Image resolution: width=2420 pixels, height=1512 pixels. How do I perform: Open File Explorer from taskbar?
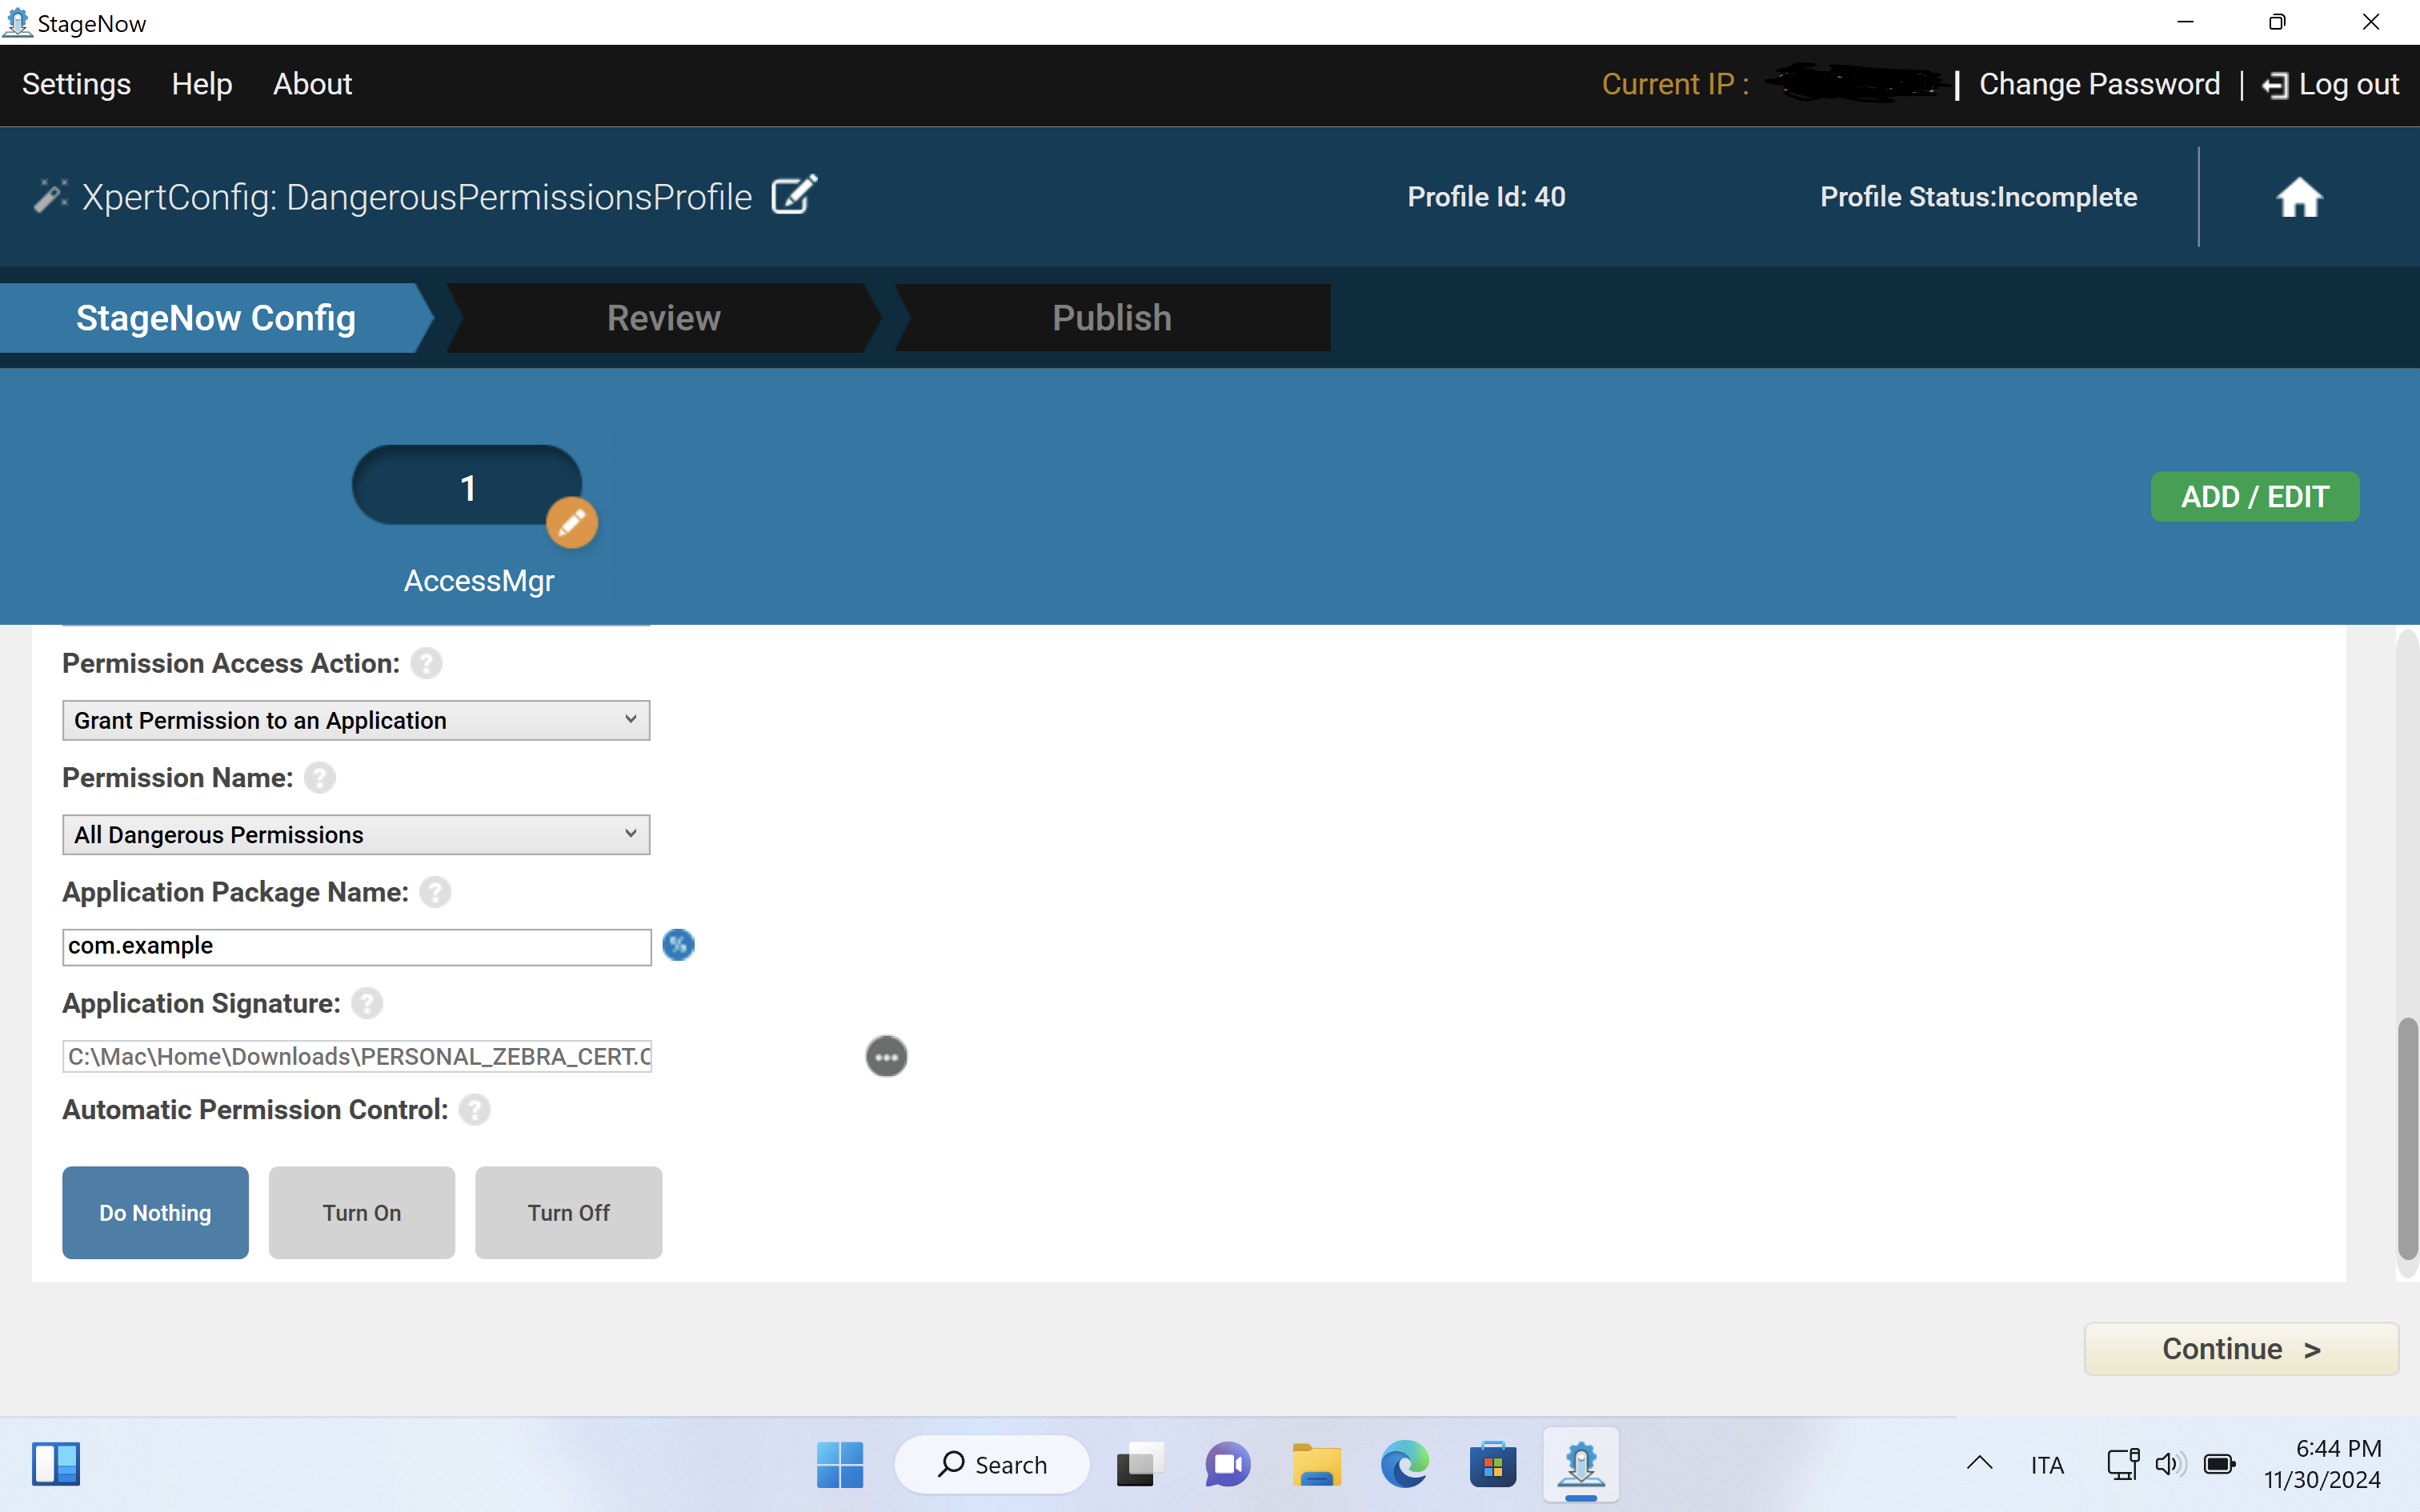click(1316, 1464)
